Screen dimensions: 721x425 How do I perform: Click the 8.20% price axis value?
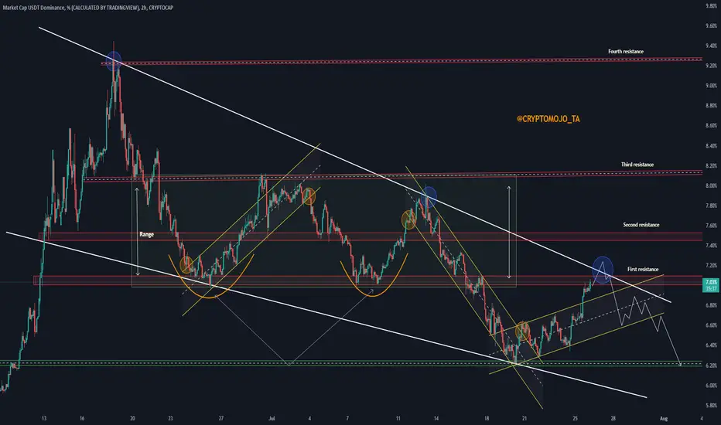pyautogui.click(x=711, y=166)
